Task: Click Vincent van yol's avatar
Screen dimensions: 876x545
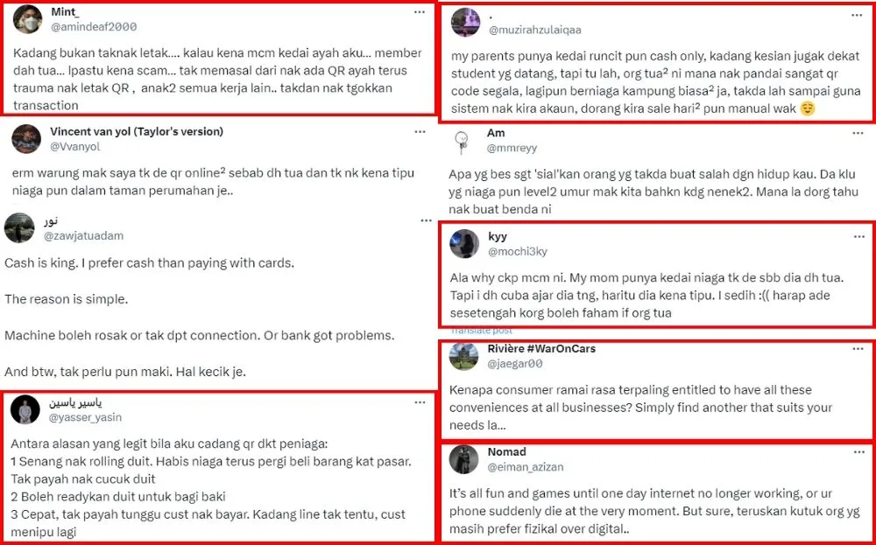Action: 26,139
